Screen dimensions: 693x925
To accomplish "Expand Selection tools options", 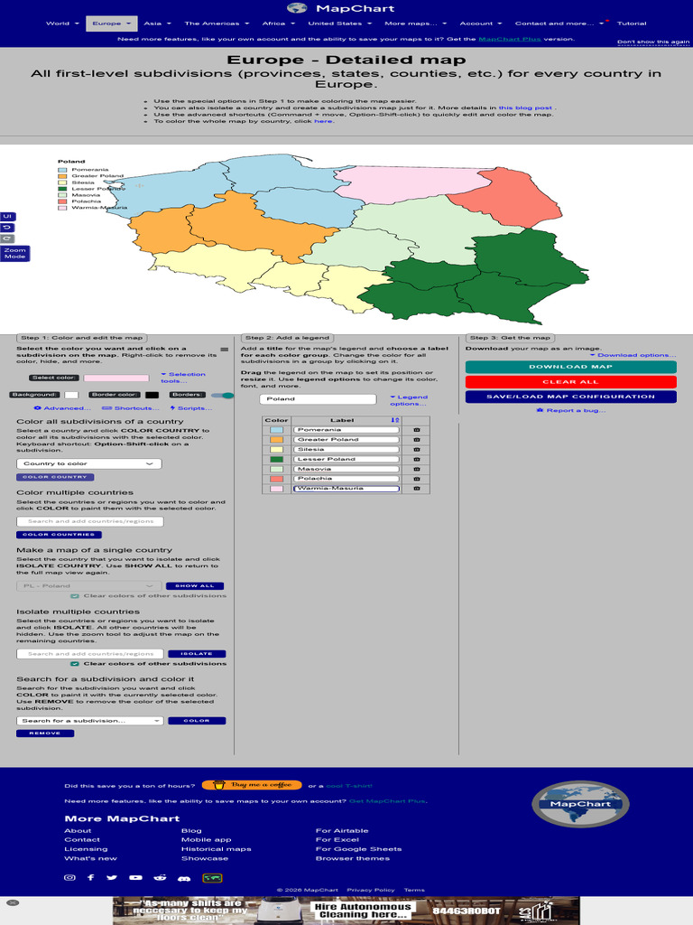I will pos(182,378).
